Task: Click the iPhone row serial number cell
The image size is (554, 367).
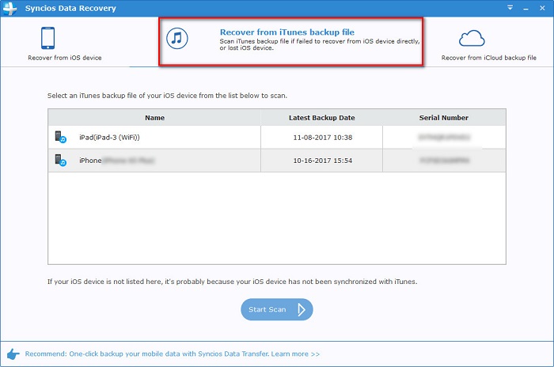Action: (444, 161)
